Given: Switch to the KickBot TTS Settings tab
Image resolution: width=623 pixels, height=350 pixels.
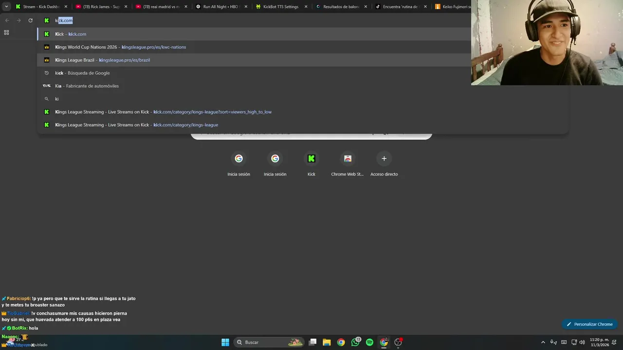Looking at the screenshot, I should click(x=281, y=7).
